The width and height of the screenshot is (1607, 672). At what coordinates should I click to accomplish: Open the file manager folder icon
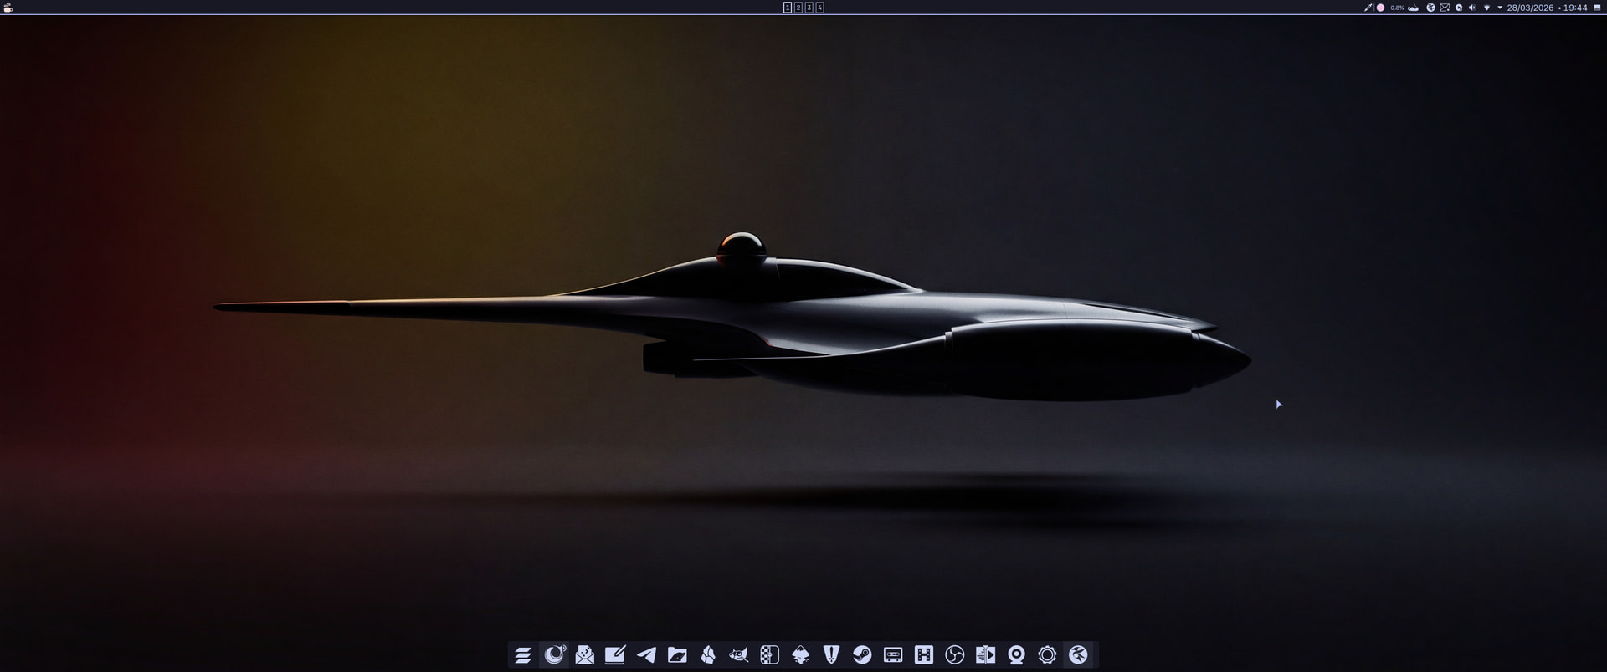tap(677, 655)
